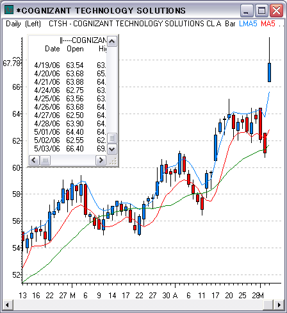Viewport: 287px width, 313px height.
Task: Click the data table vertical scroll thumb
Action: pyautogui.click(x=111, y=138)
